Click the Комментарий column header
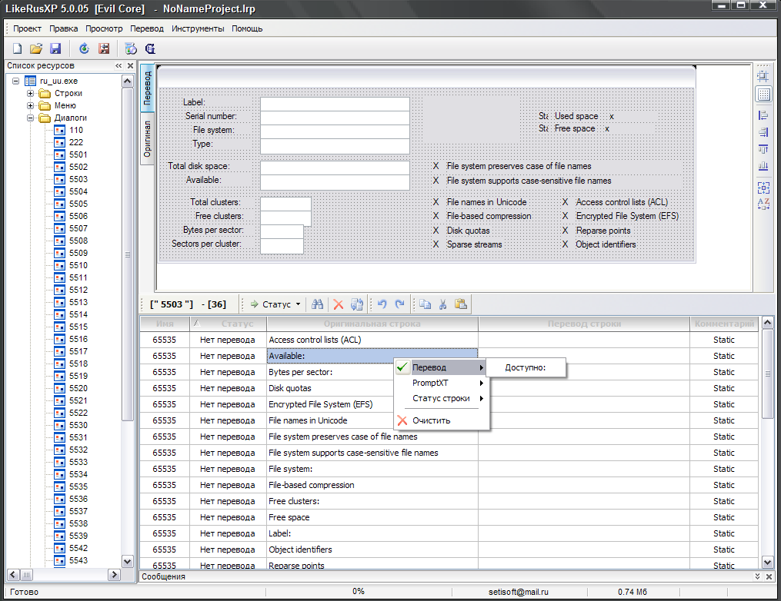The height and width of the screenshot is (601, 781). 724,324
